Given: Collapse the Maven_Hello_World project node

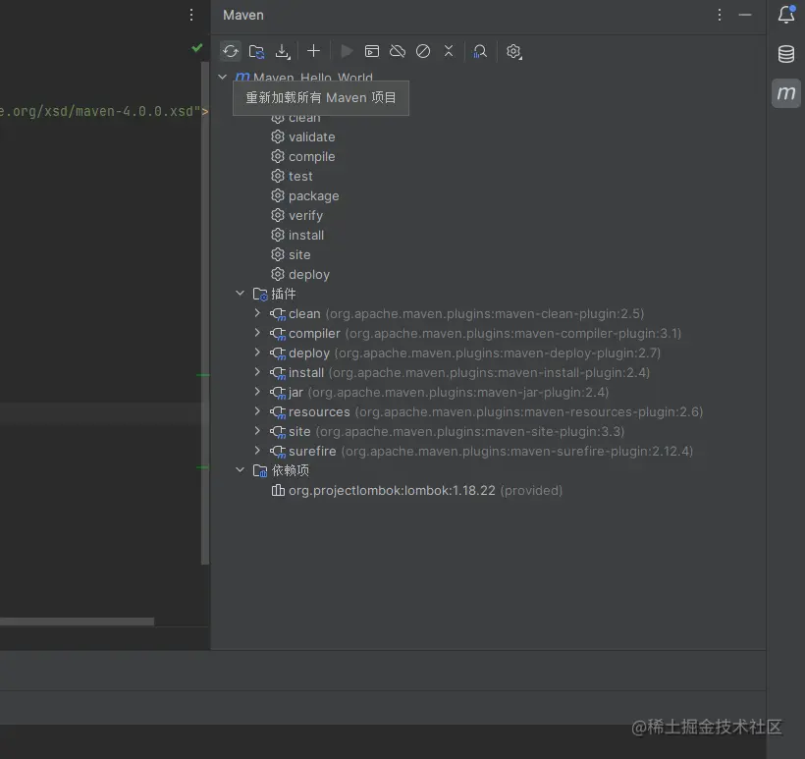Looking at the screenshot, I should pos(222,77).
